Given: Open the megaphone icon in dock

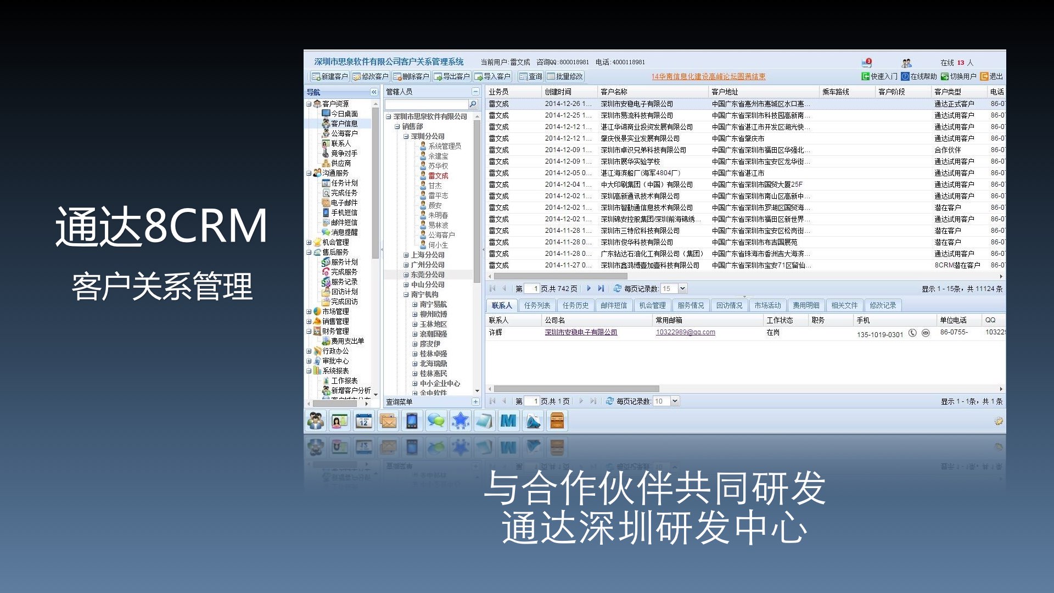Looking at the screenshot, I should 533,421.
